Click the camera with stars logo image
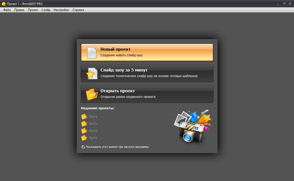The width and height of the screenshot is (294, 181). [192, 126]
